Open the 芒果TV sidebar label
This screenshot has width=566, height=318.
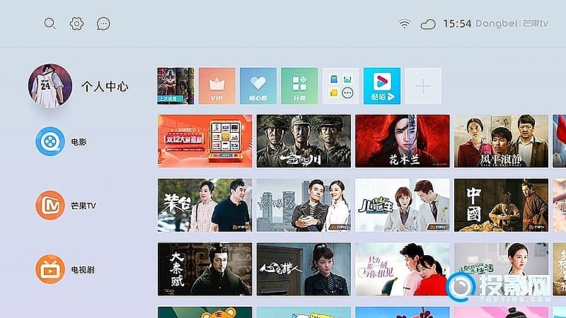click(x=83, y=206)
